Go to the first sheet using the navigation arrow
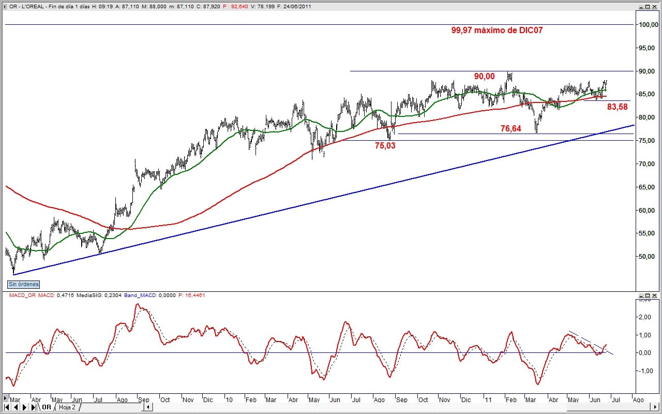662x414 pixels. (x=7, y=407)
